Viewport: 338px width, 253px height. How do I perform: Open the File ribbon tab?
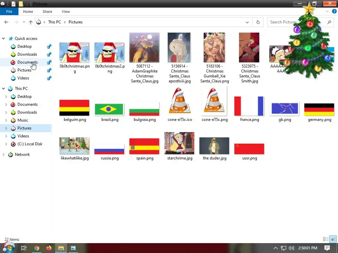click(9, 12)
